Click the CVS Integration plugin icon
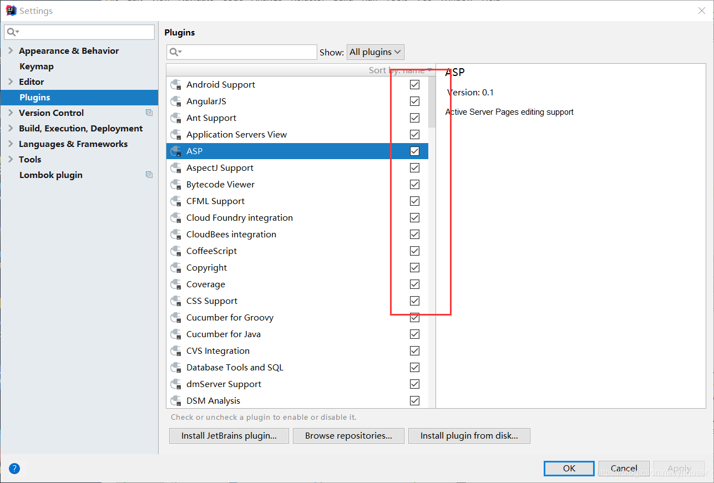Image resolution: width=714 pixels, height=483 pixels. [176, 351]
